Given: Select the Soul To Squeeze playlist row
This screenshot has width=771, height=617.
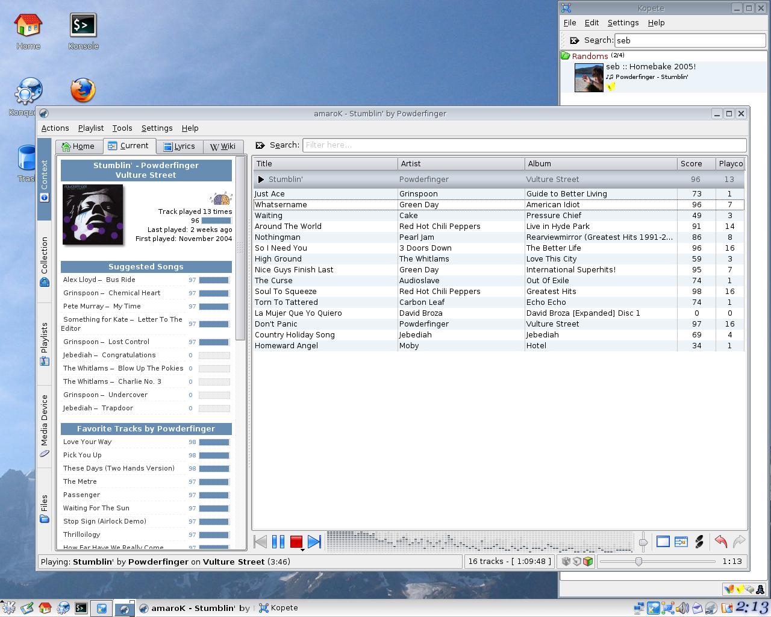Looking at the screenshot, I should [x=498, y=292].
